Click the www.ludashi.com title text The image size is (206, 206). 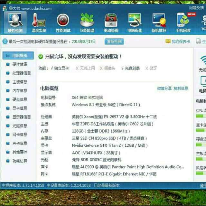[36, 8]
